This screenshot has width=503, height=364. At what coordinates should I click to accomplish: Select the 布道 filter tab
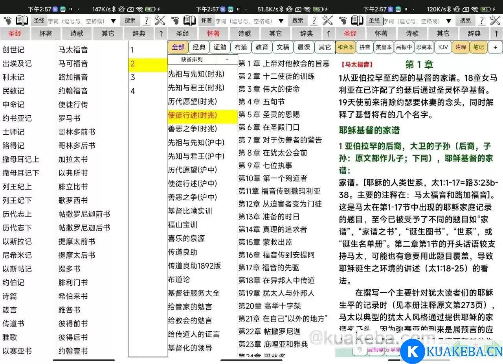(241, 47)
